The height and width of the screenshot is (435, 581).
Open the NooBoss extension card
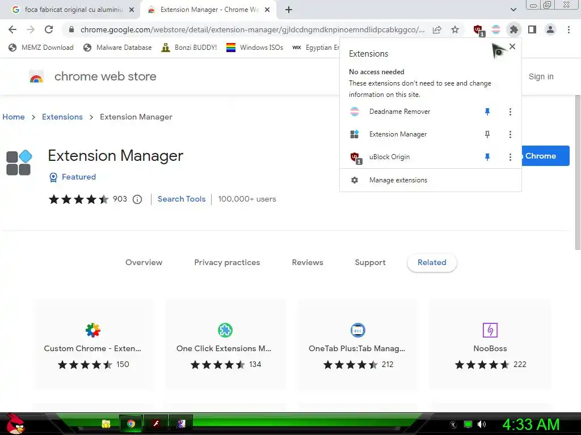[490, 344]
